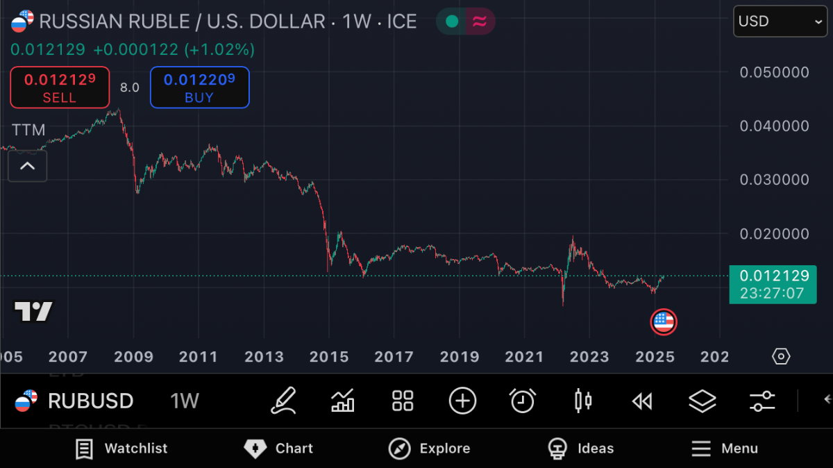
Task: Create a price alert with clock icon
Action: tap(523, 401)
